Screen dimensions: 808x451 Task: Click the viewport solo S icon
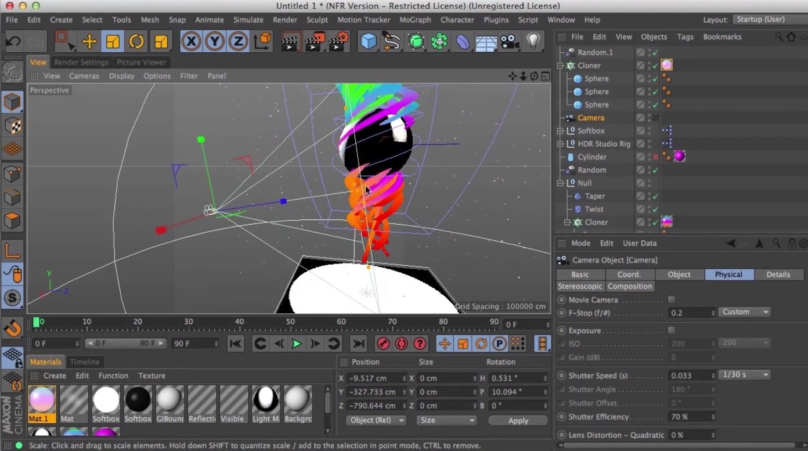(x=12, y=298)
